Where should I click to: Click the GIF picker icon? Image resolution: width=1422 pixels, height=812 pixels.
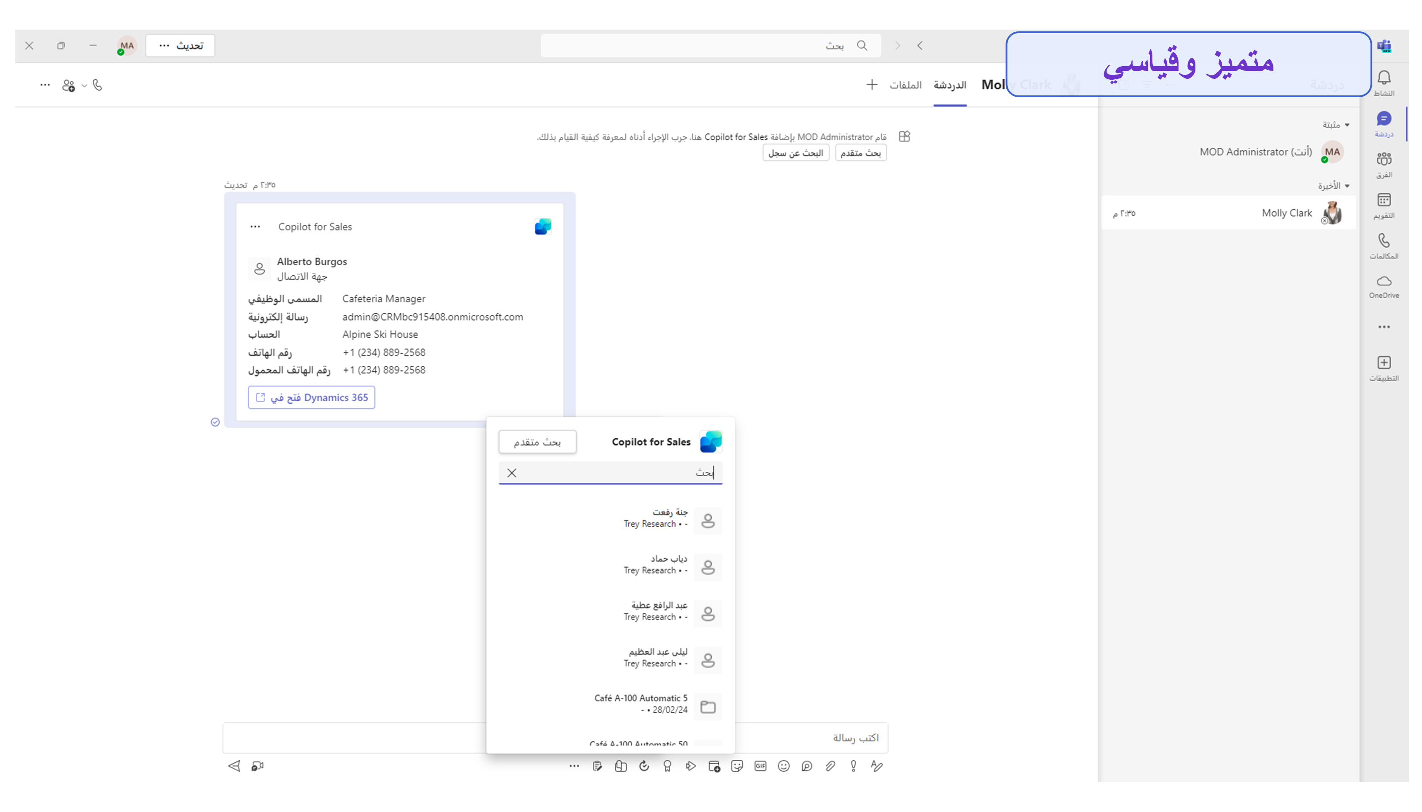[760, 766]
